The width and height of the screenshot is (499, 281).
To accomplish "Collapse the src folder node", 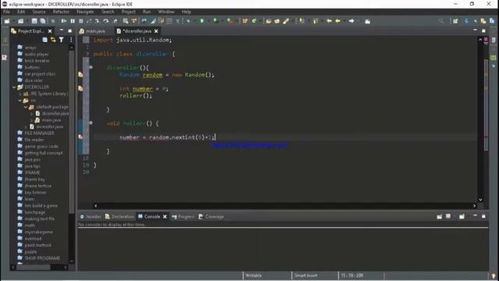I will pos(20,101).
